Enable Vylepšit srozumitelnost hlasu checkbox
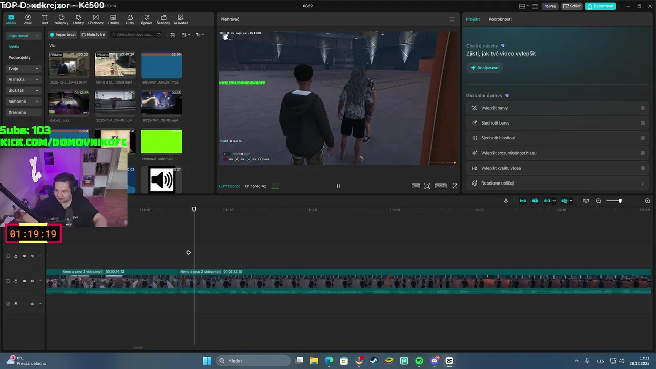 coord(643,153)
